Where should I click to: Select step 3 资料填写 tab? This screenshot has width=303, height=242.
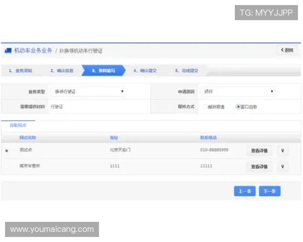click(x=104, y=71)
